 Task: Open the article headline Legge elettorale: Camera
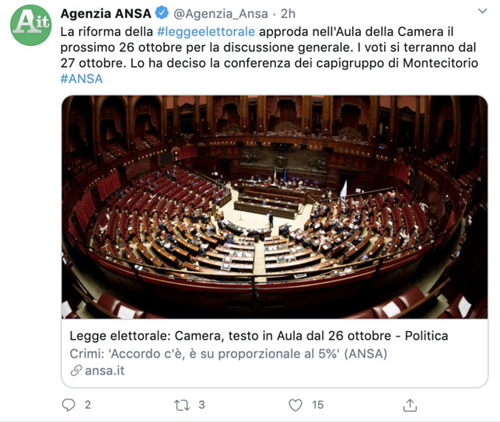tap(259, 336)
